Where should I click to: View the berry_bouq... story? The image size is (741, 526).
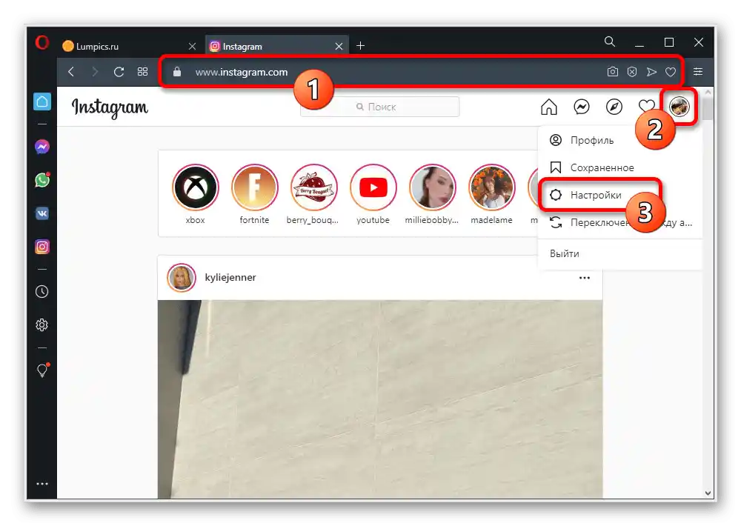click(313, 187)
